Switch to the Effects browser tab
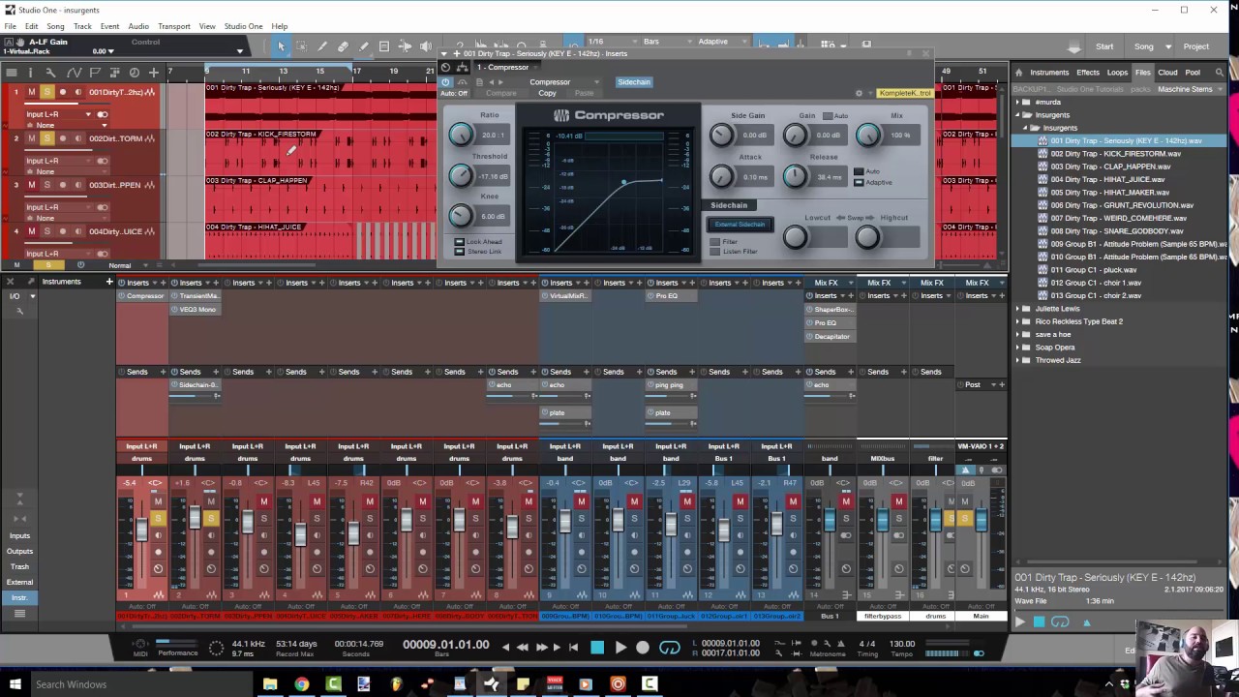 (1088, 73)
